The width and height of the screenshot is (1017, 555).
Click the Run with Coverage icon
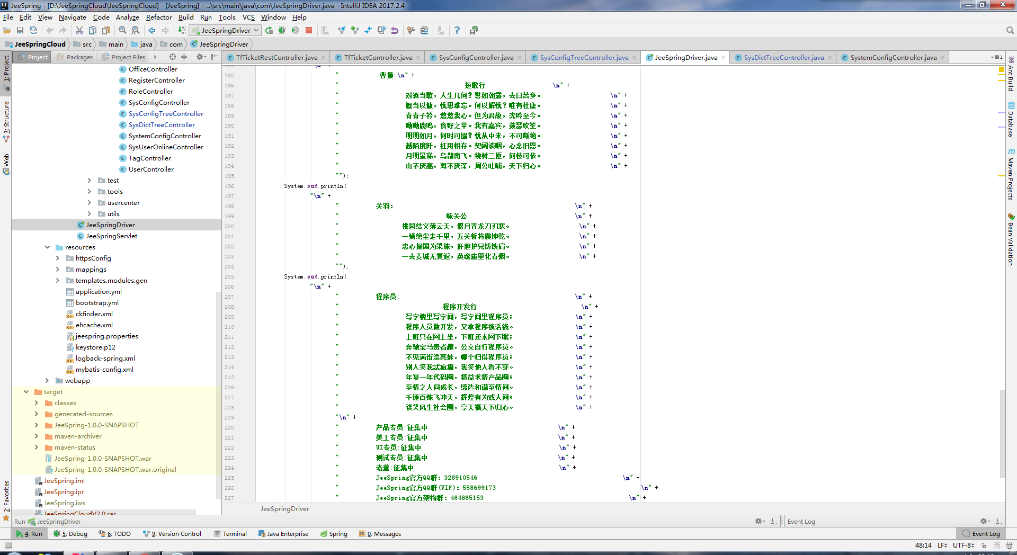pyautogui.click(x=296, y=30)
